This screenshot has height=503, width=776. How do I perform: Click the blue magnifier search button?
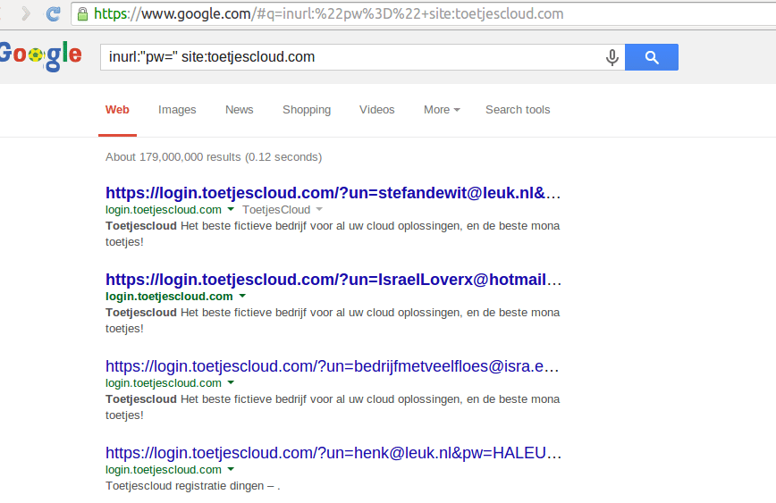pos(651,57)
